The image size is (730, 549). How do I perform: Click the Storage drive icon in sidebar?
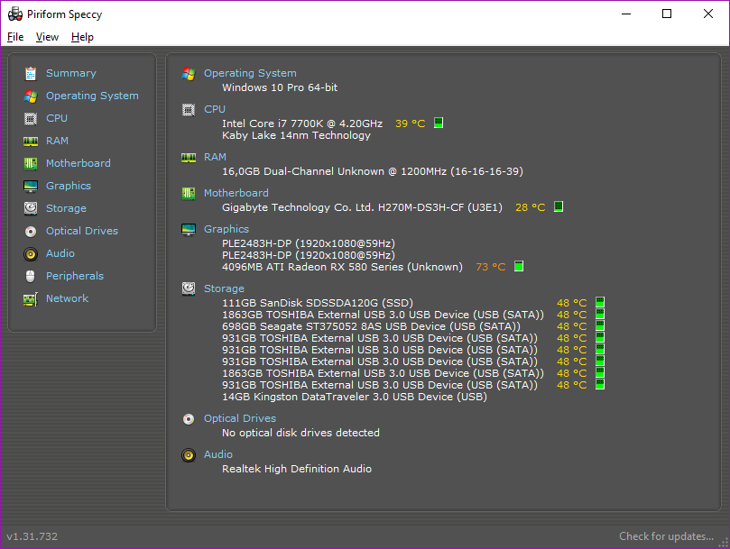coord(31,208)
